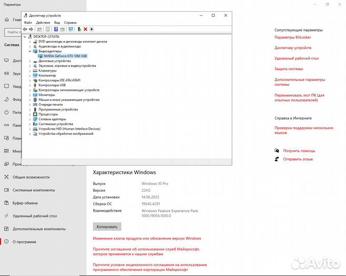Click the Forward arrow in Device Manager toolbar

(x=31, y=29)
